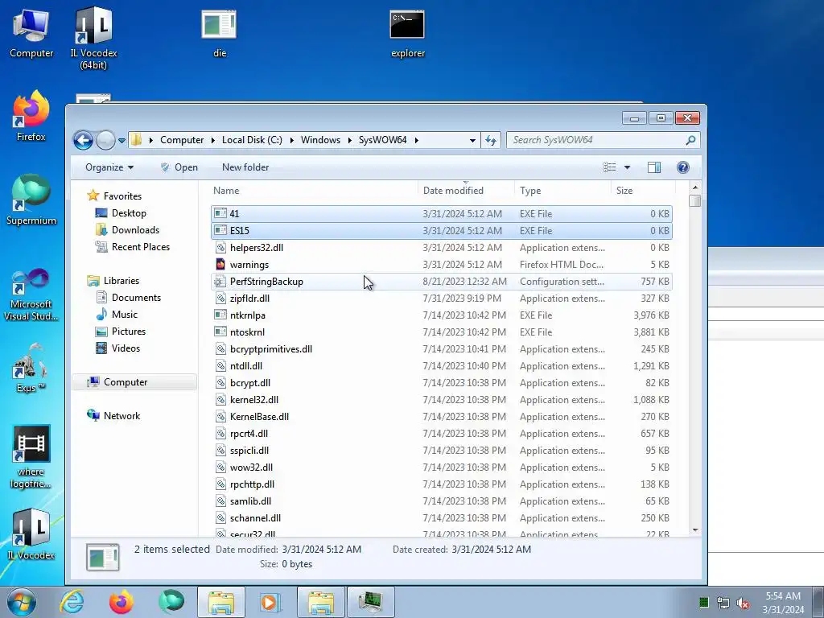Open Explorer help icon
This screenshot has height=618, width=824.
(682, 167)
